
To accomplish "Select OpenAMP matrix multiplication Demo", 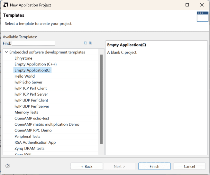I will tap(47, 124).
